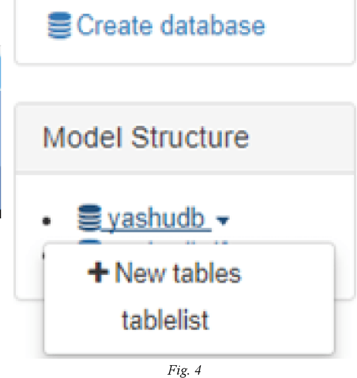The width and height of the screenshot is (357, 378).
Task: Click the yashudb database icon
Action: (x=88, y=219)
